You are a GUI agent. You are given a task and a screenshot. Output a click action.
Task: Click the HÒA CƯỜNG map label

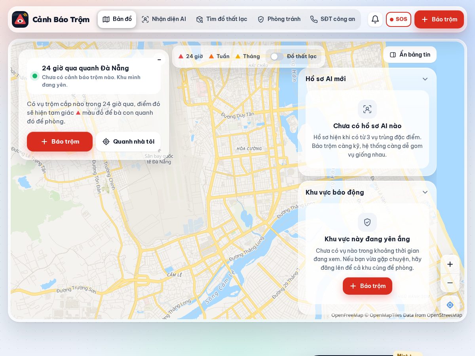pyautogui.click(x=249, y=149)
